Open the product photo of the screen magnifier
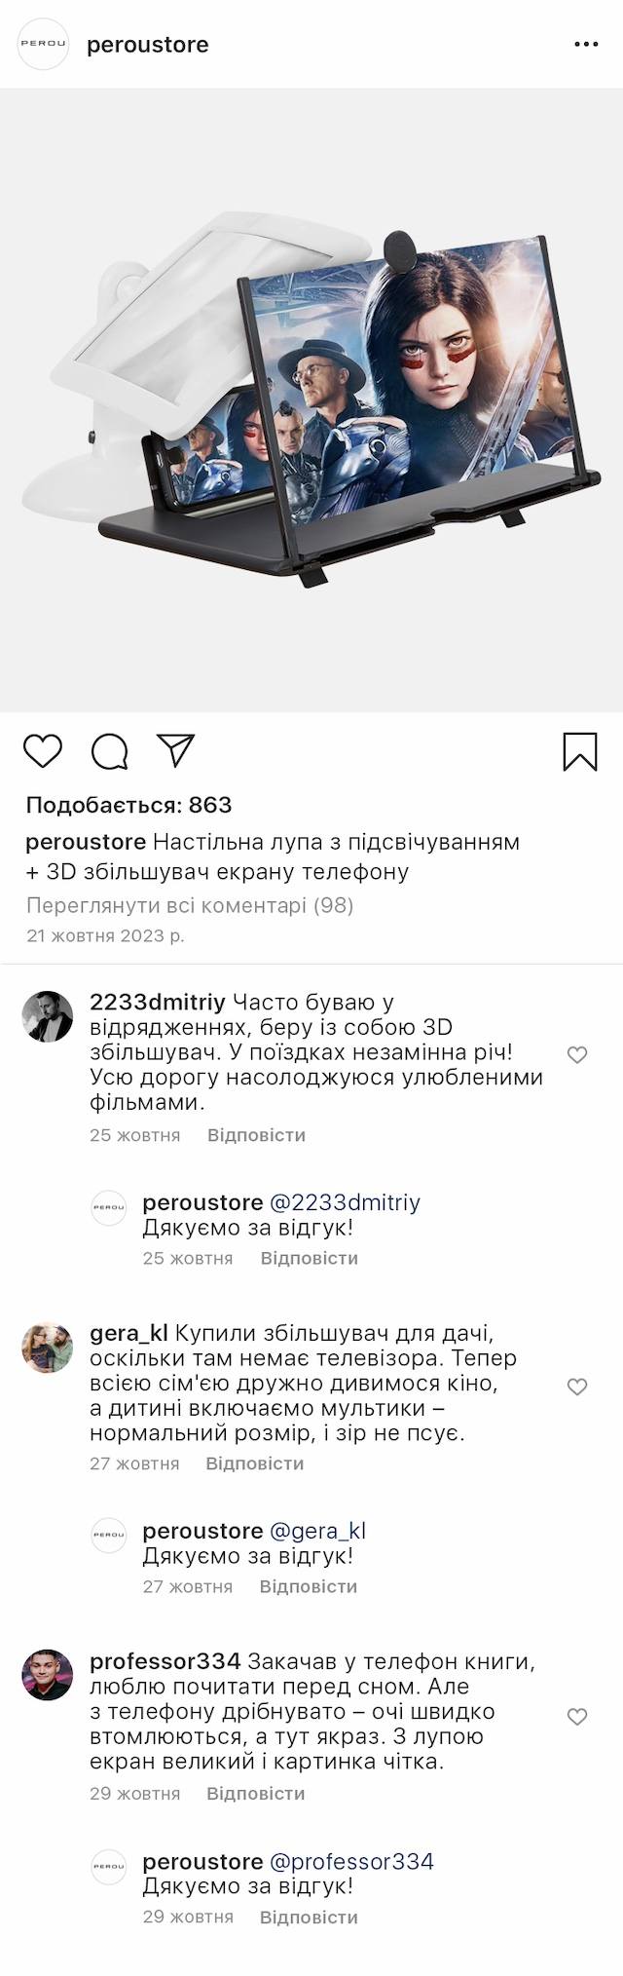Viewport: 623px width, 1976px height. pos(311,399)
